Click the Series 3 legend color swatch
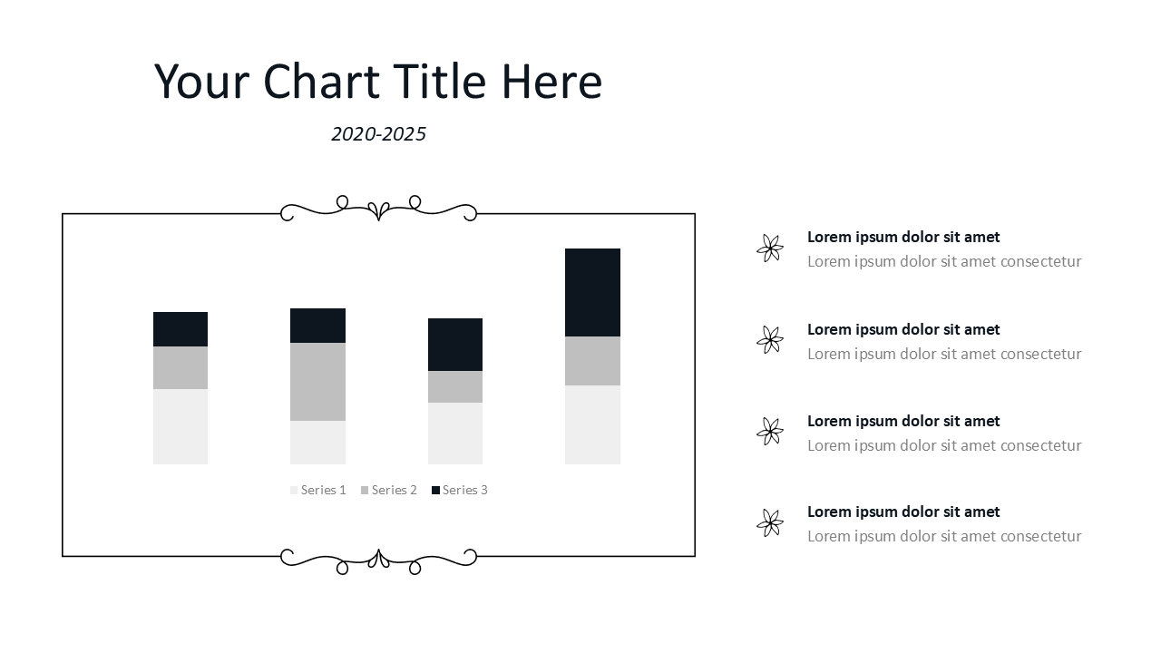The image size is (1161, 653). click(435, 491)
